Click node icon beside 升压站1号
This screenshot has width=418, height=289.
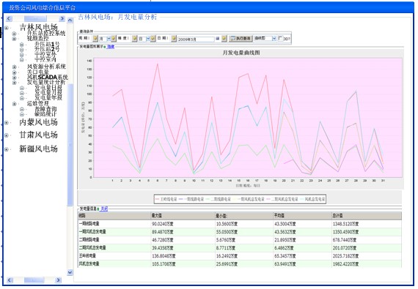[x=22, y=45]
